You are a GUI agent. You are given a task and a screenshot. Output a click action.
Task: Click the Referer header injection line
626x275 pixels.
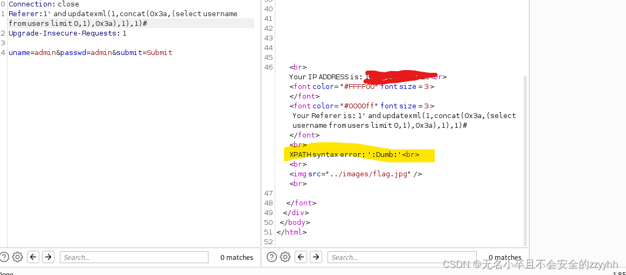pos(123,13)
